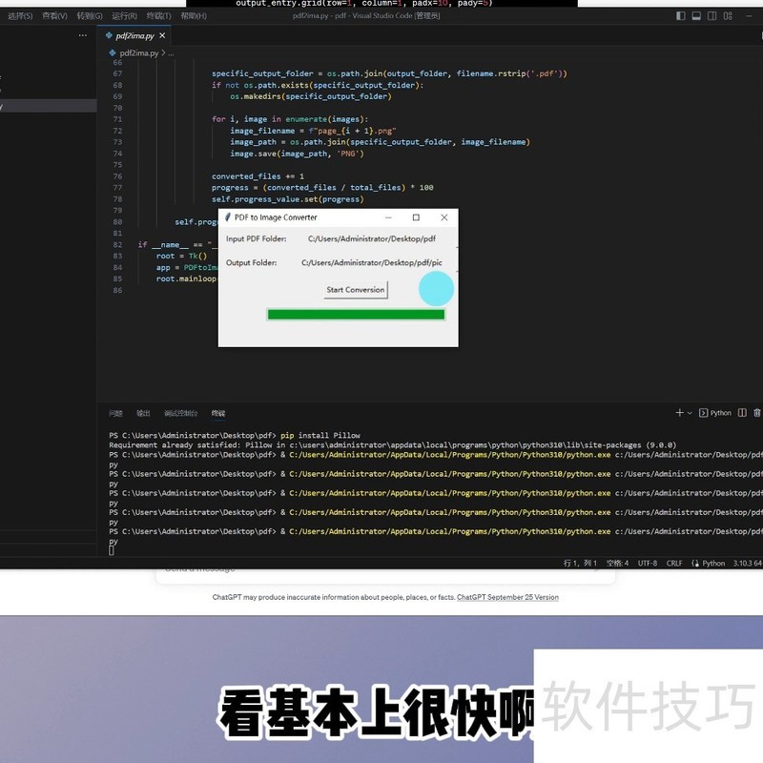This screenshot has height=763, width=763.
Task: Expand the pdf2ima.py breadcrumb chevron
Action: [x=165, y=53]
